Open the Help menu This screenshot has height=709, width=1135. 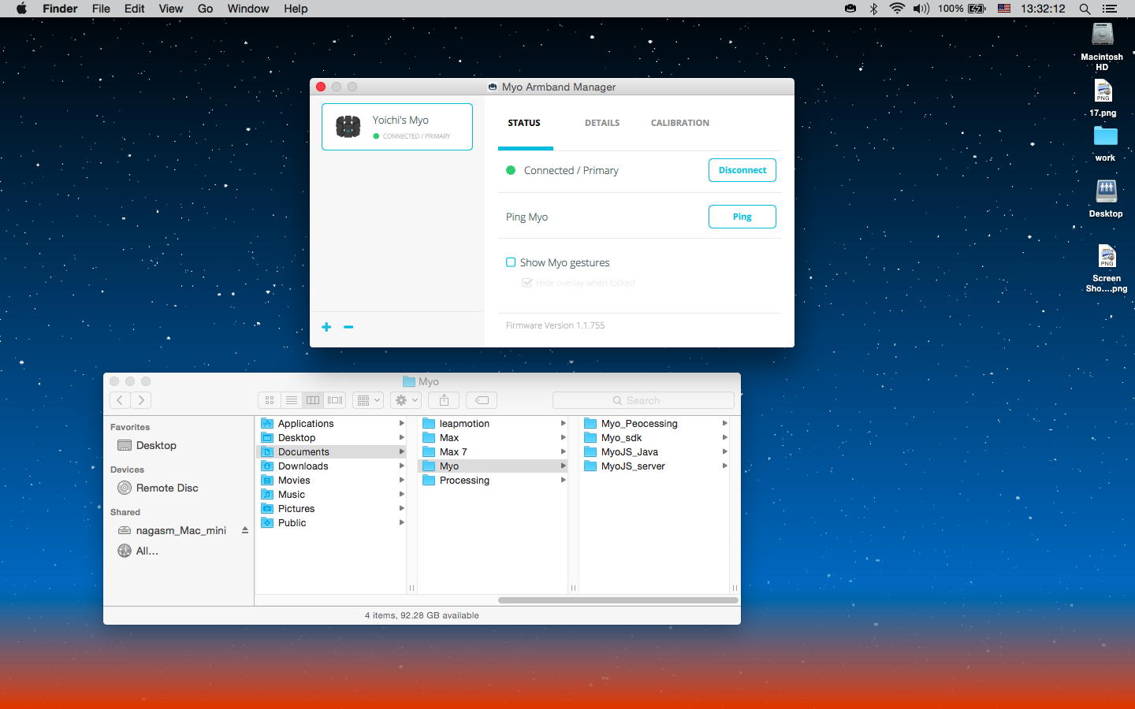296,9
